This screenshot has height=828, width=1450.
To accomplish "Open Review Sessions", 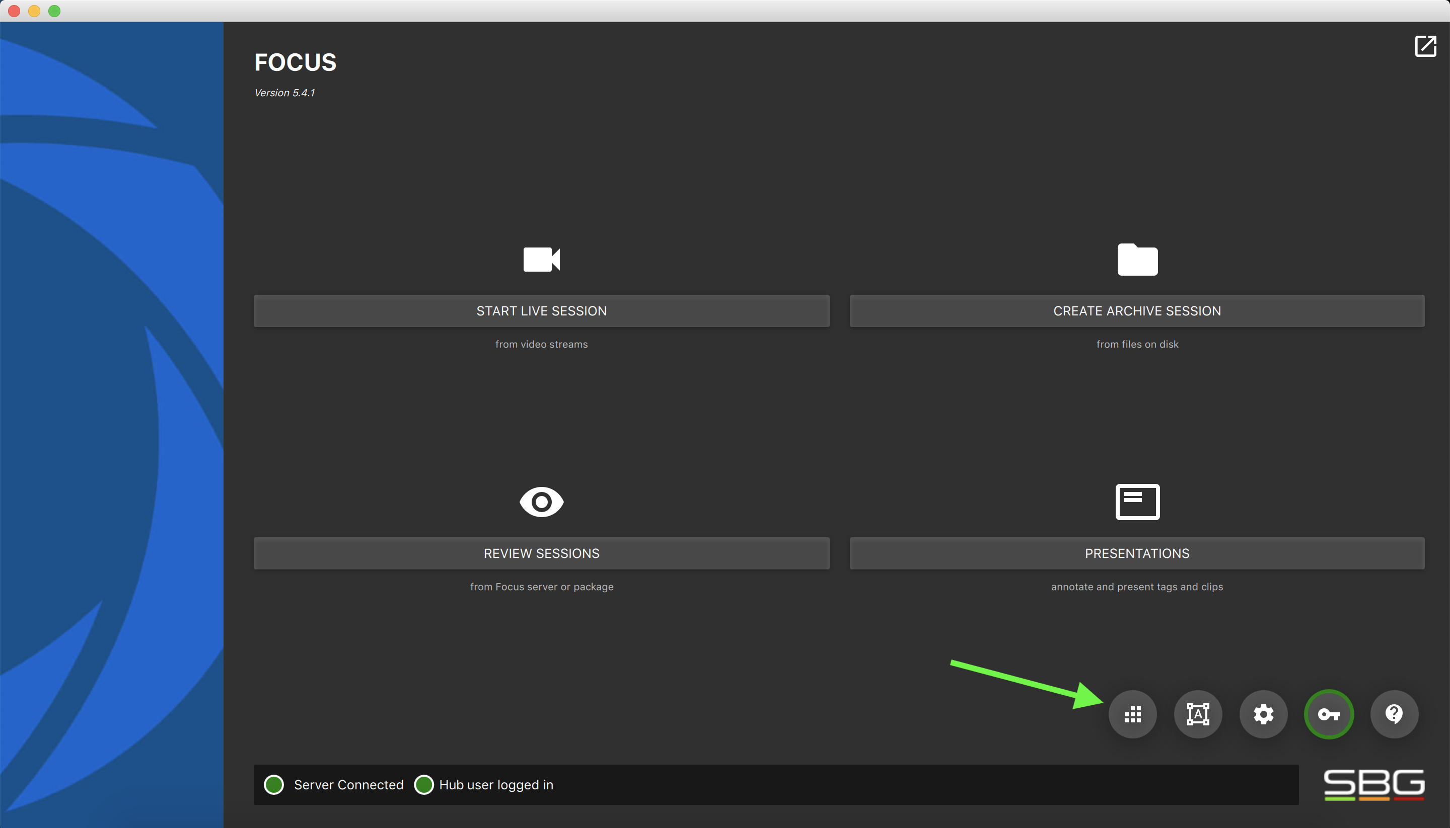I will (x=542, y=553).
